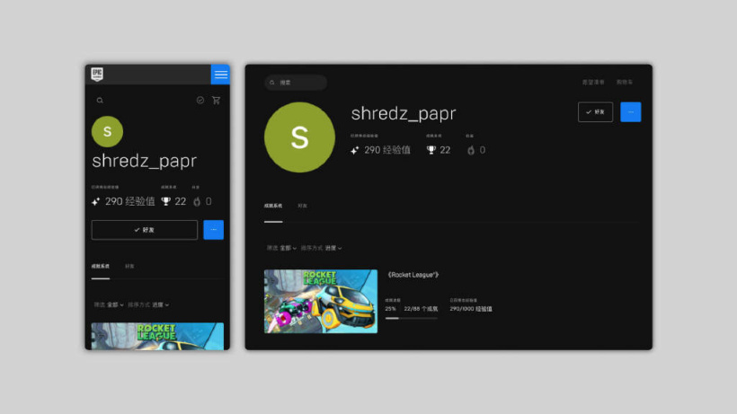Click the trophy icon beside 22 in mobile view
Image resolution: width=737 pixels, height=414 pixels.
[x=166, y=201]
